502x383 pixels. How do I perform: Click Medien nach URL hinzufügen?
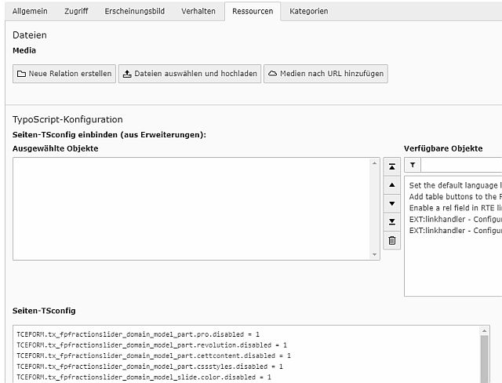point(326,74)
